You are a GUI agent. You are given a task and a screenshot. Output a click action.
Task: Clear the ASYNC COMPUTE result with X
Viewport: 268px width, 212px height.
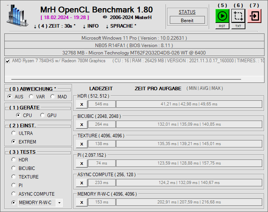tap(82, 183)
